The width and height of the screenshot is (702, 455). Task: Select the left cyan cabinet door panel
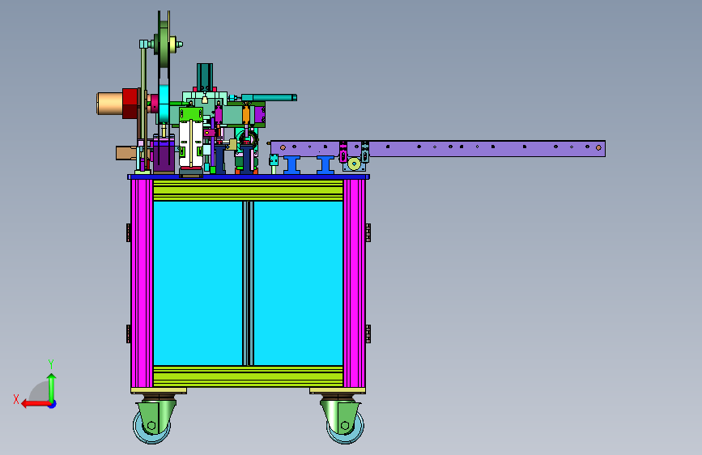pos(198,283)
